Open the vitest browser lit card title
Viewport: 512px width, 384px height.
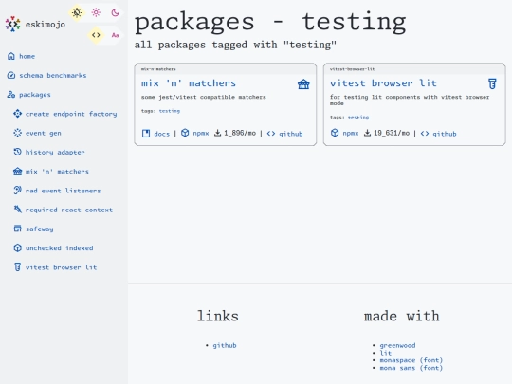tap(383, 83)
